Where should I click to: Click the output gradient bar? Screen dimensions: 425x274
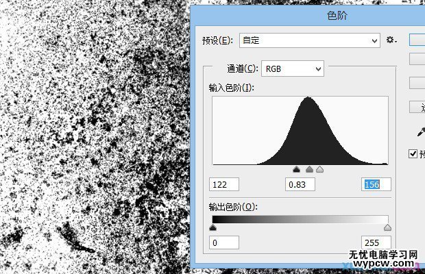[300, 220]
